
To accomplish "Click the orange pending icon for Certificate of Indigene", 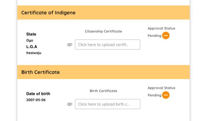I will pos(166,35).
